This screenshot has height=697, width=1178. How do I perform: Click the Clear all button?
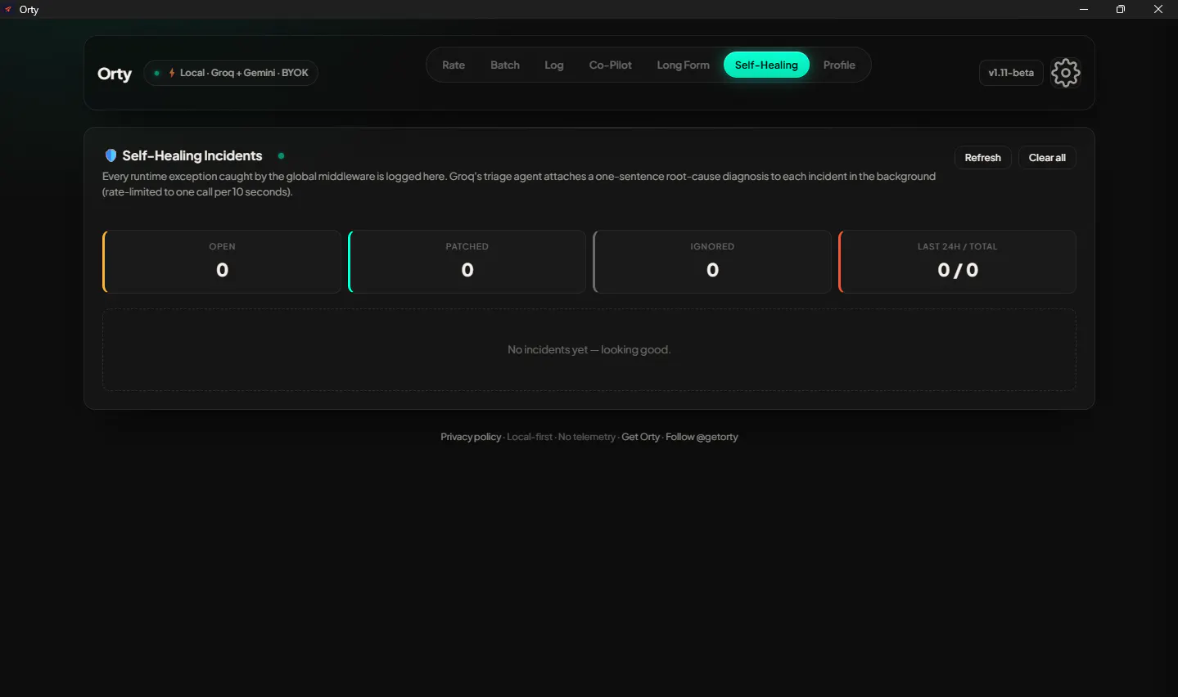tap(1047, 158)
